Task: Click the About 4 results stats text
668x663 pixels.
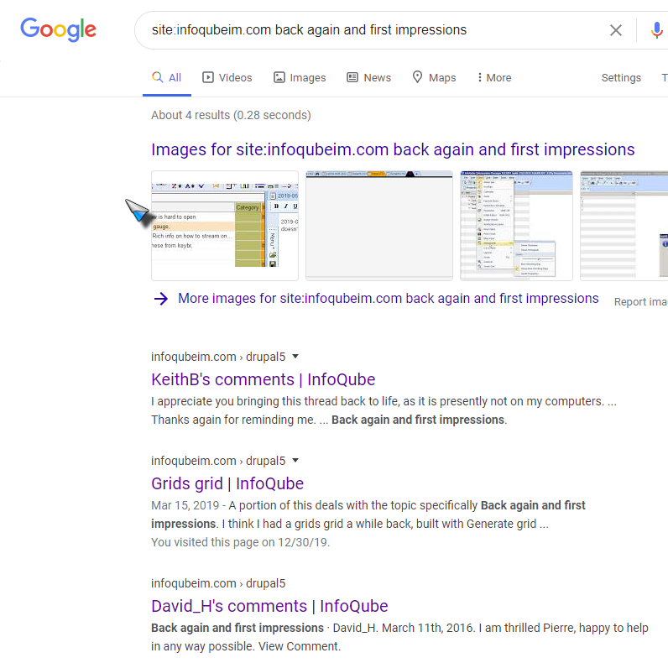Action: click(x=231, y=115)
